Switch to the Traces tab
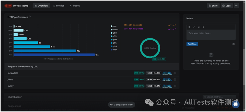This screenshot has width=246, height=112. 75,6
